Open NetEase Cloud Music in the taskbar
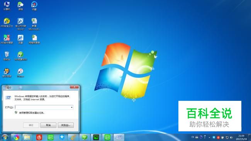 (39, 137)
